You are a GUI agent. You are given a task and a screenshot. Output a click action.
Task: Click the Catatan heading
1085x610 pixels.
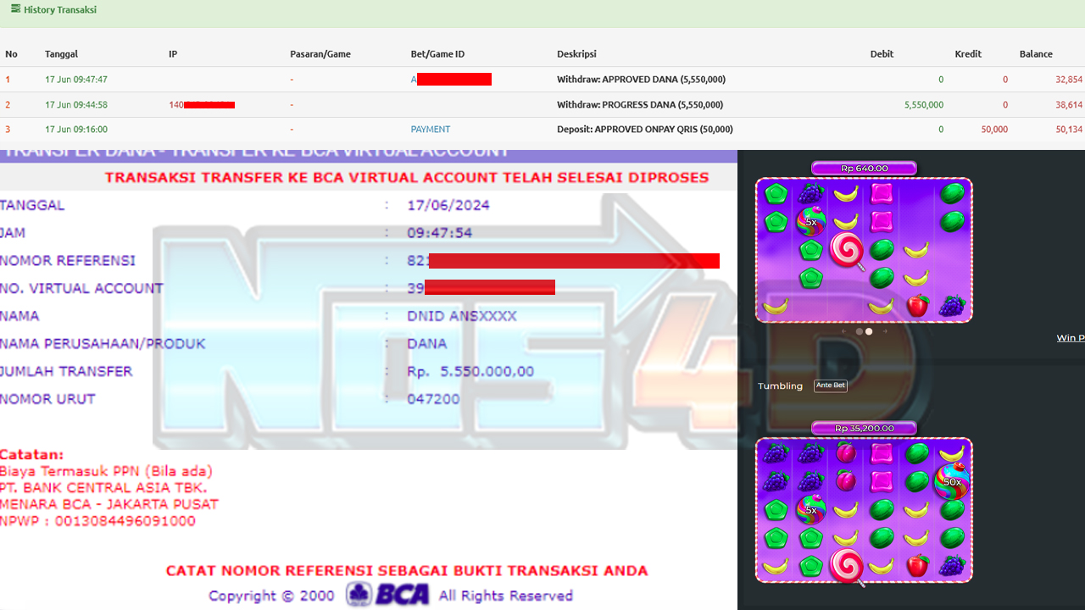tap(32, 455)
